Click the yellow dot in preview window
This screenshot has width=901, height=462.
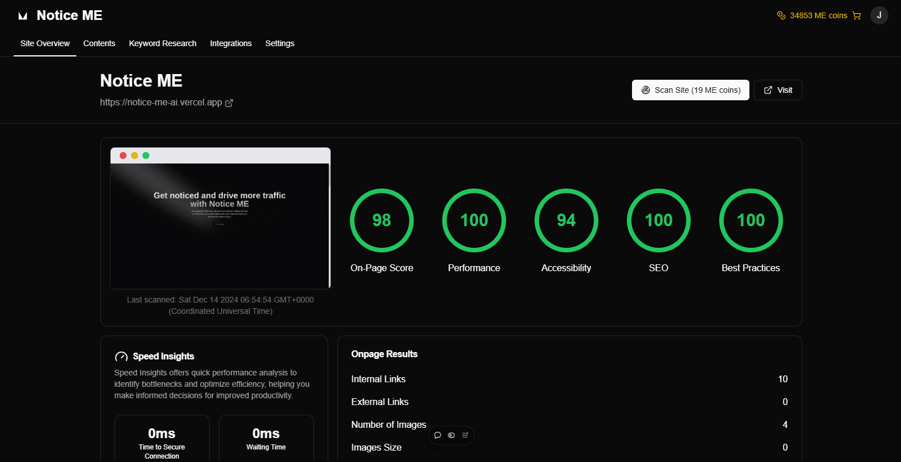pyautogui.click(x=134, y=156)
